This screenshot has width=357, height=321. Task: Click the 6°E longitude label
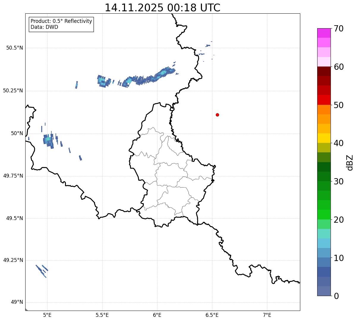click(157, 315)
